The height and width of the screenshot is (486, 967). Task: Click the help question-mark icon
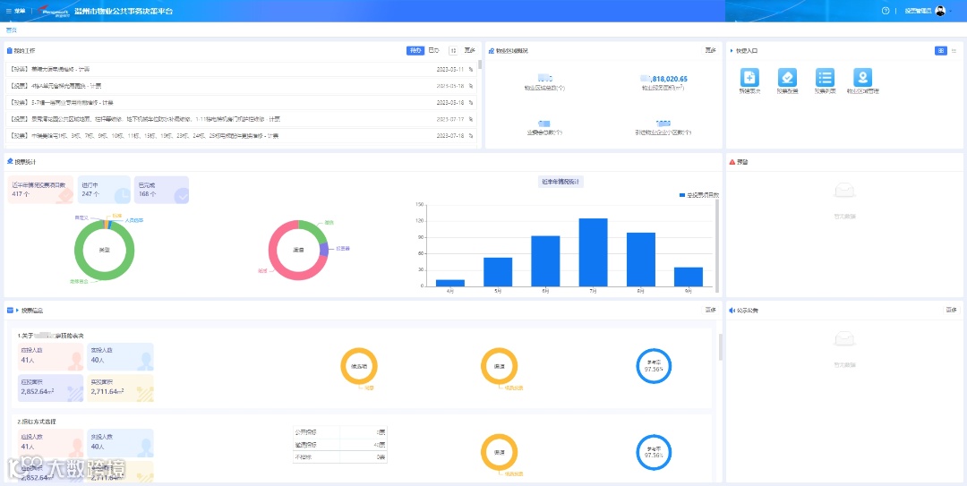coord(886,11)
